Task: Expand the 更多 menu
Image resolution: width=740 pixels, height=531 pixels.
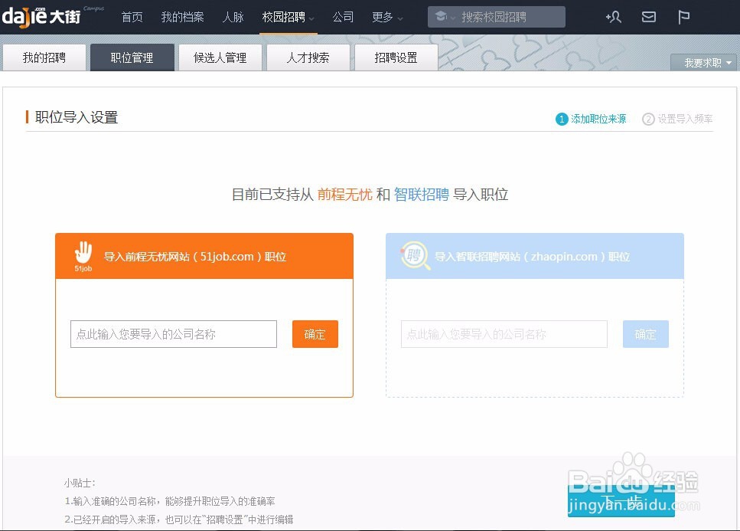Action: 387,17
